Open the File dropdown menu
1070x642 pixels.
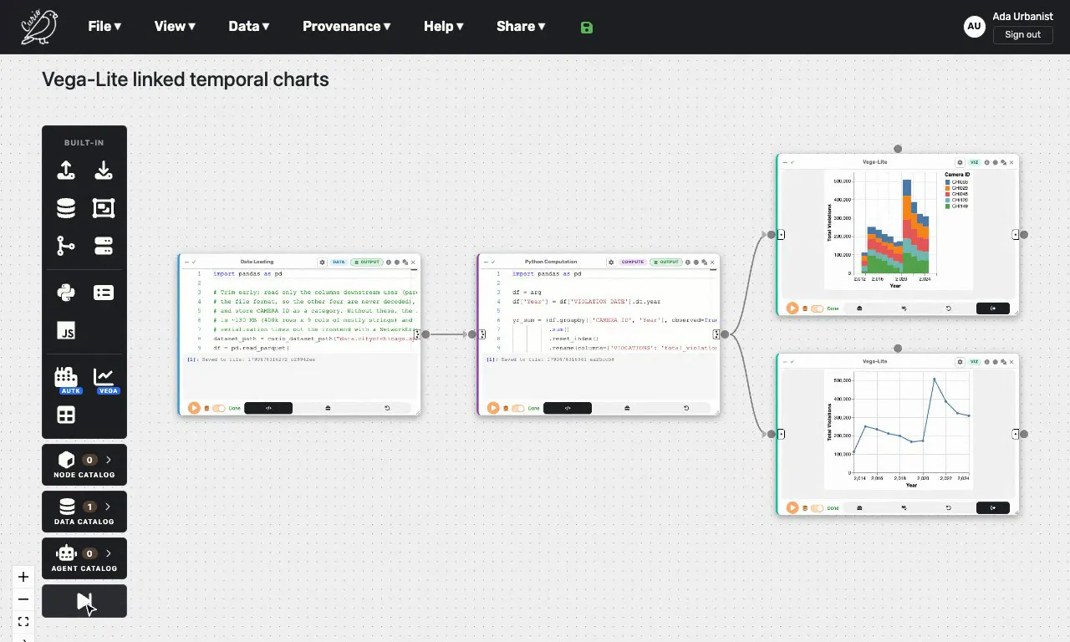pos(104,26)
